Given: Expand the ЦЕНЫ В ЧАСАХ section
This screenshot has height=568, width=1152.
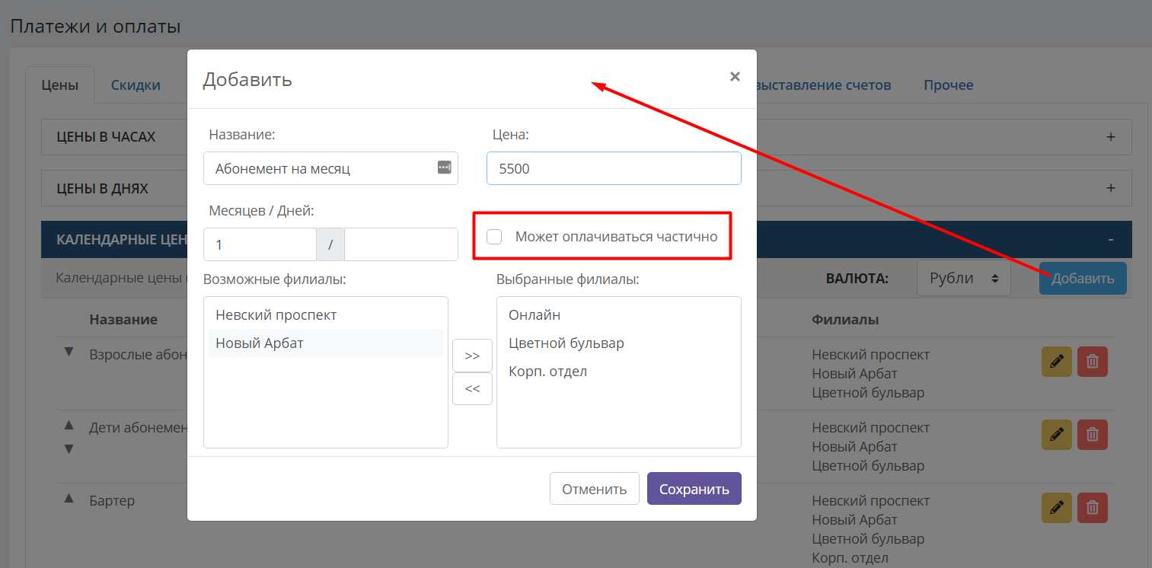Looking at the screenshot, I should (1110, 137).
